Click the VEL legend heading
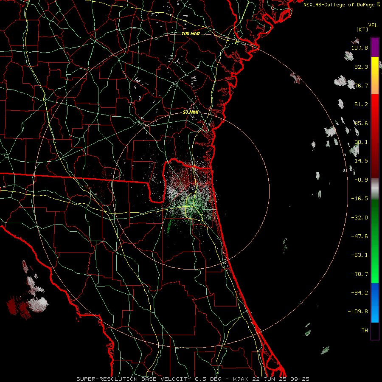The height and width of the screenshot is (382, 382). [373, 25]
